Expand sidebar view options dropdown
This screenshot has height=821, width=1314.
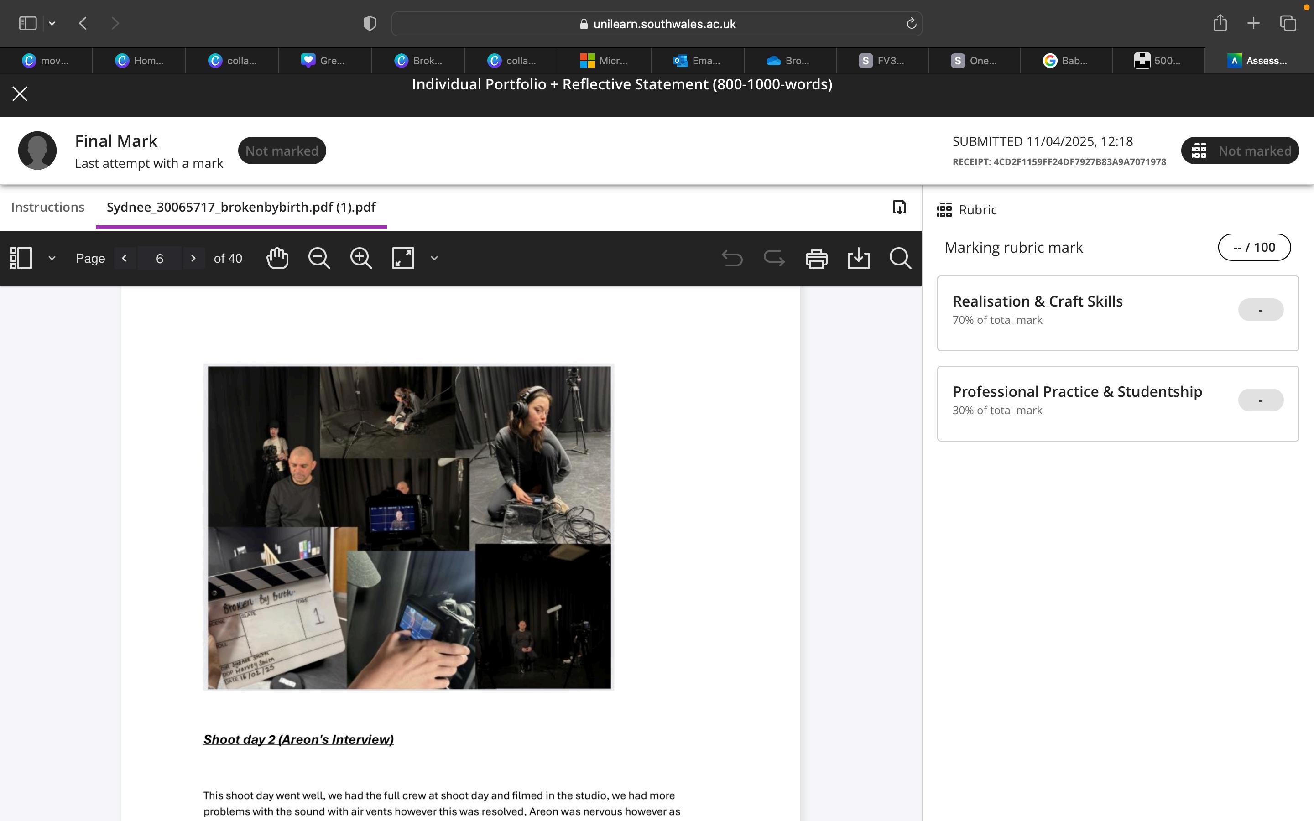pyautogui.click(x=52, y=258)
